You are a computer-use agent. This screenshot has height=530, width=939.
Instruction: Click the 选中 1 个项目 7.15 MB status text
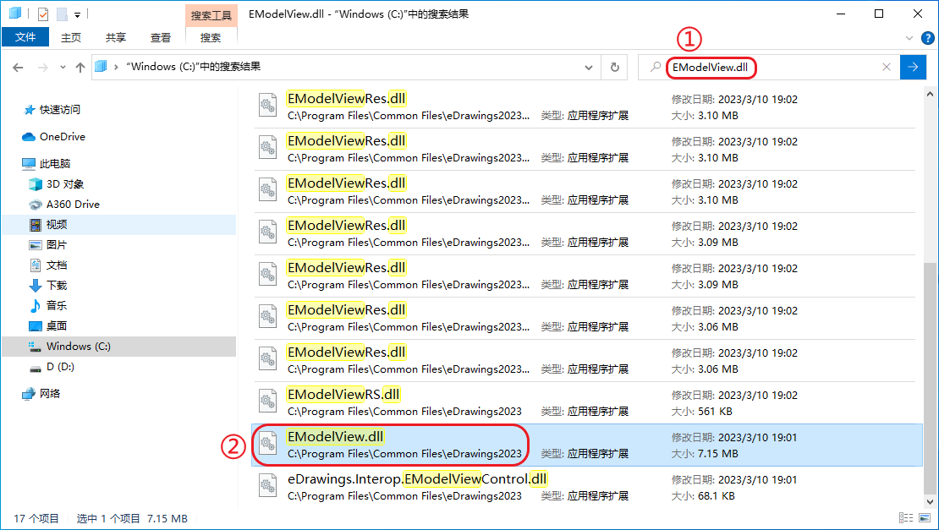[x=132, y=519]
